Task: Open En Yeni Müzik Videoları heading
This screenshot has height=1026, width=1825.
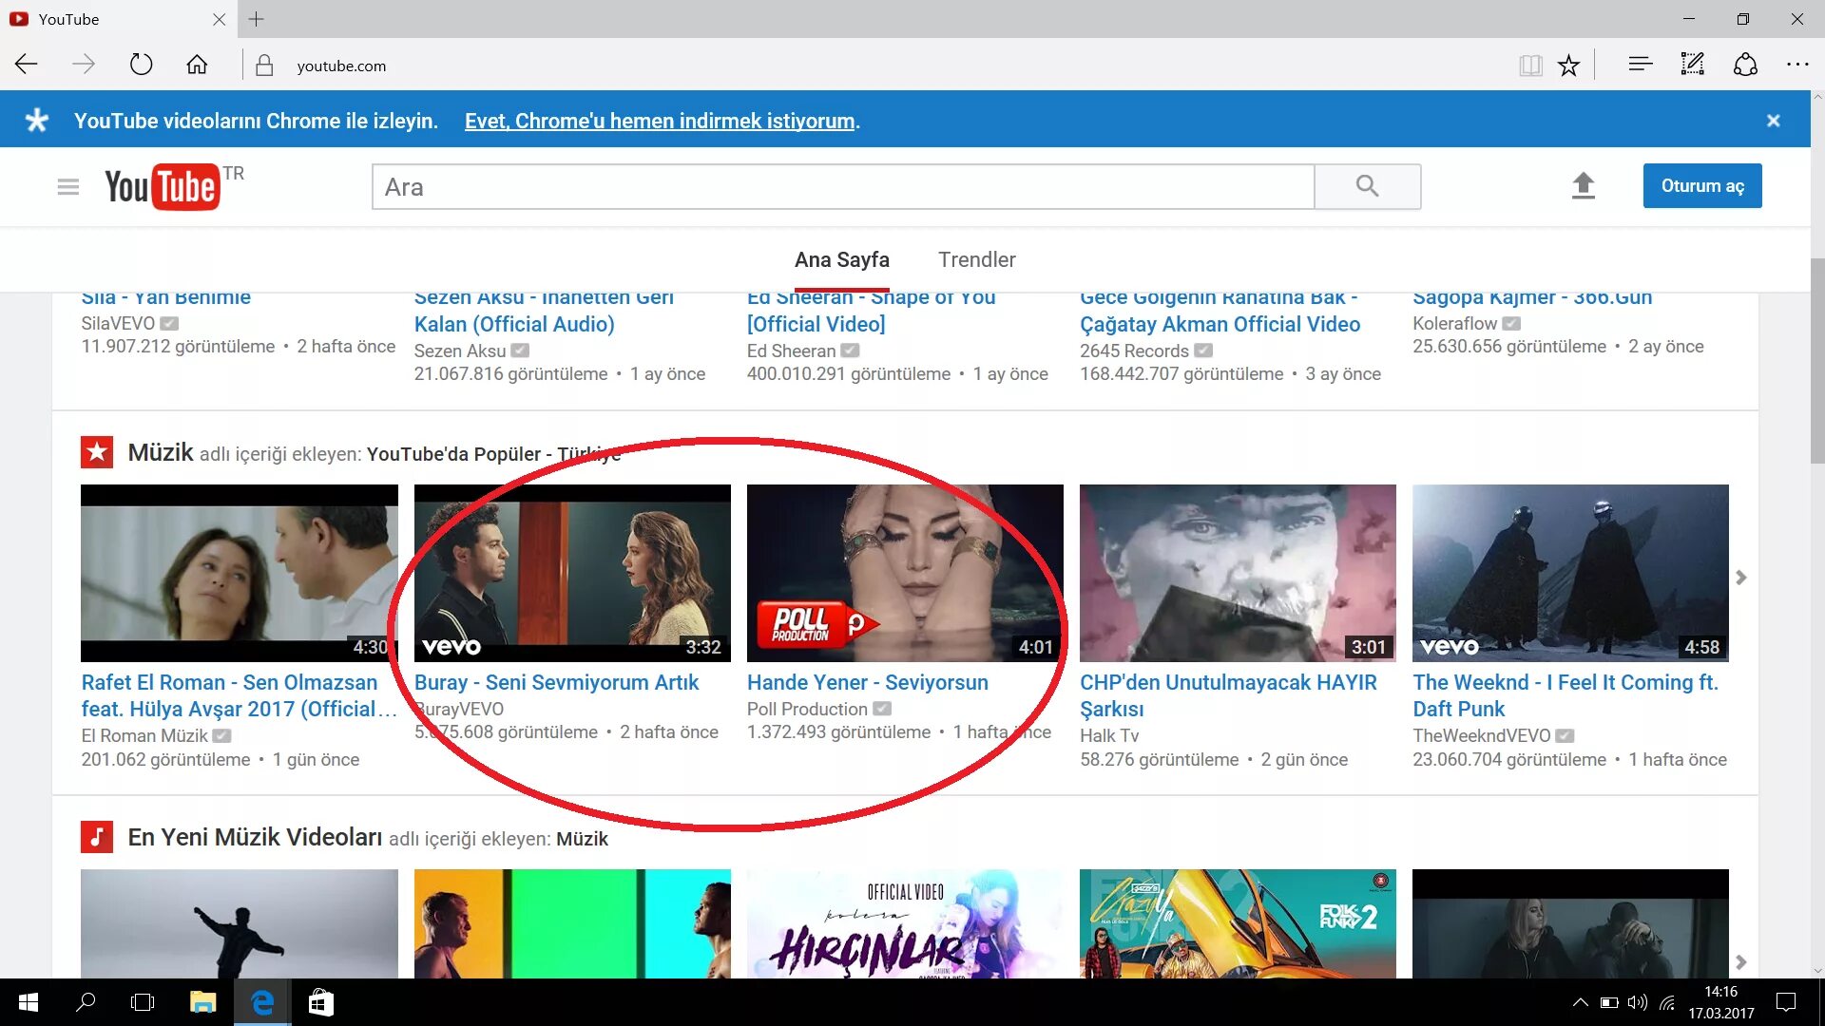Action: (x=255, y=837)
